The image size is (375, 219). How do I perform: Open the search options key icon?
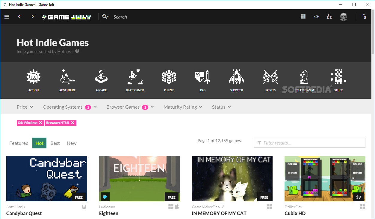pos(105,17)
